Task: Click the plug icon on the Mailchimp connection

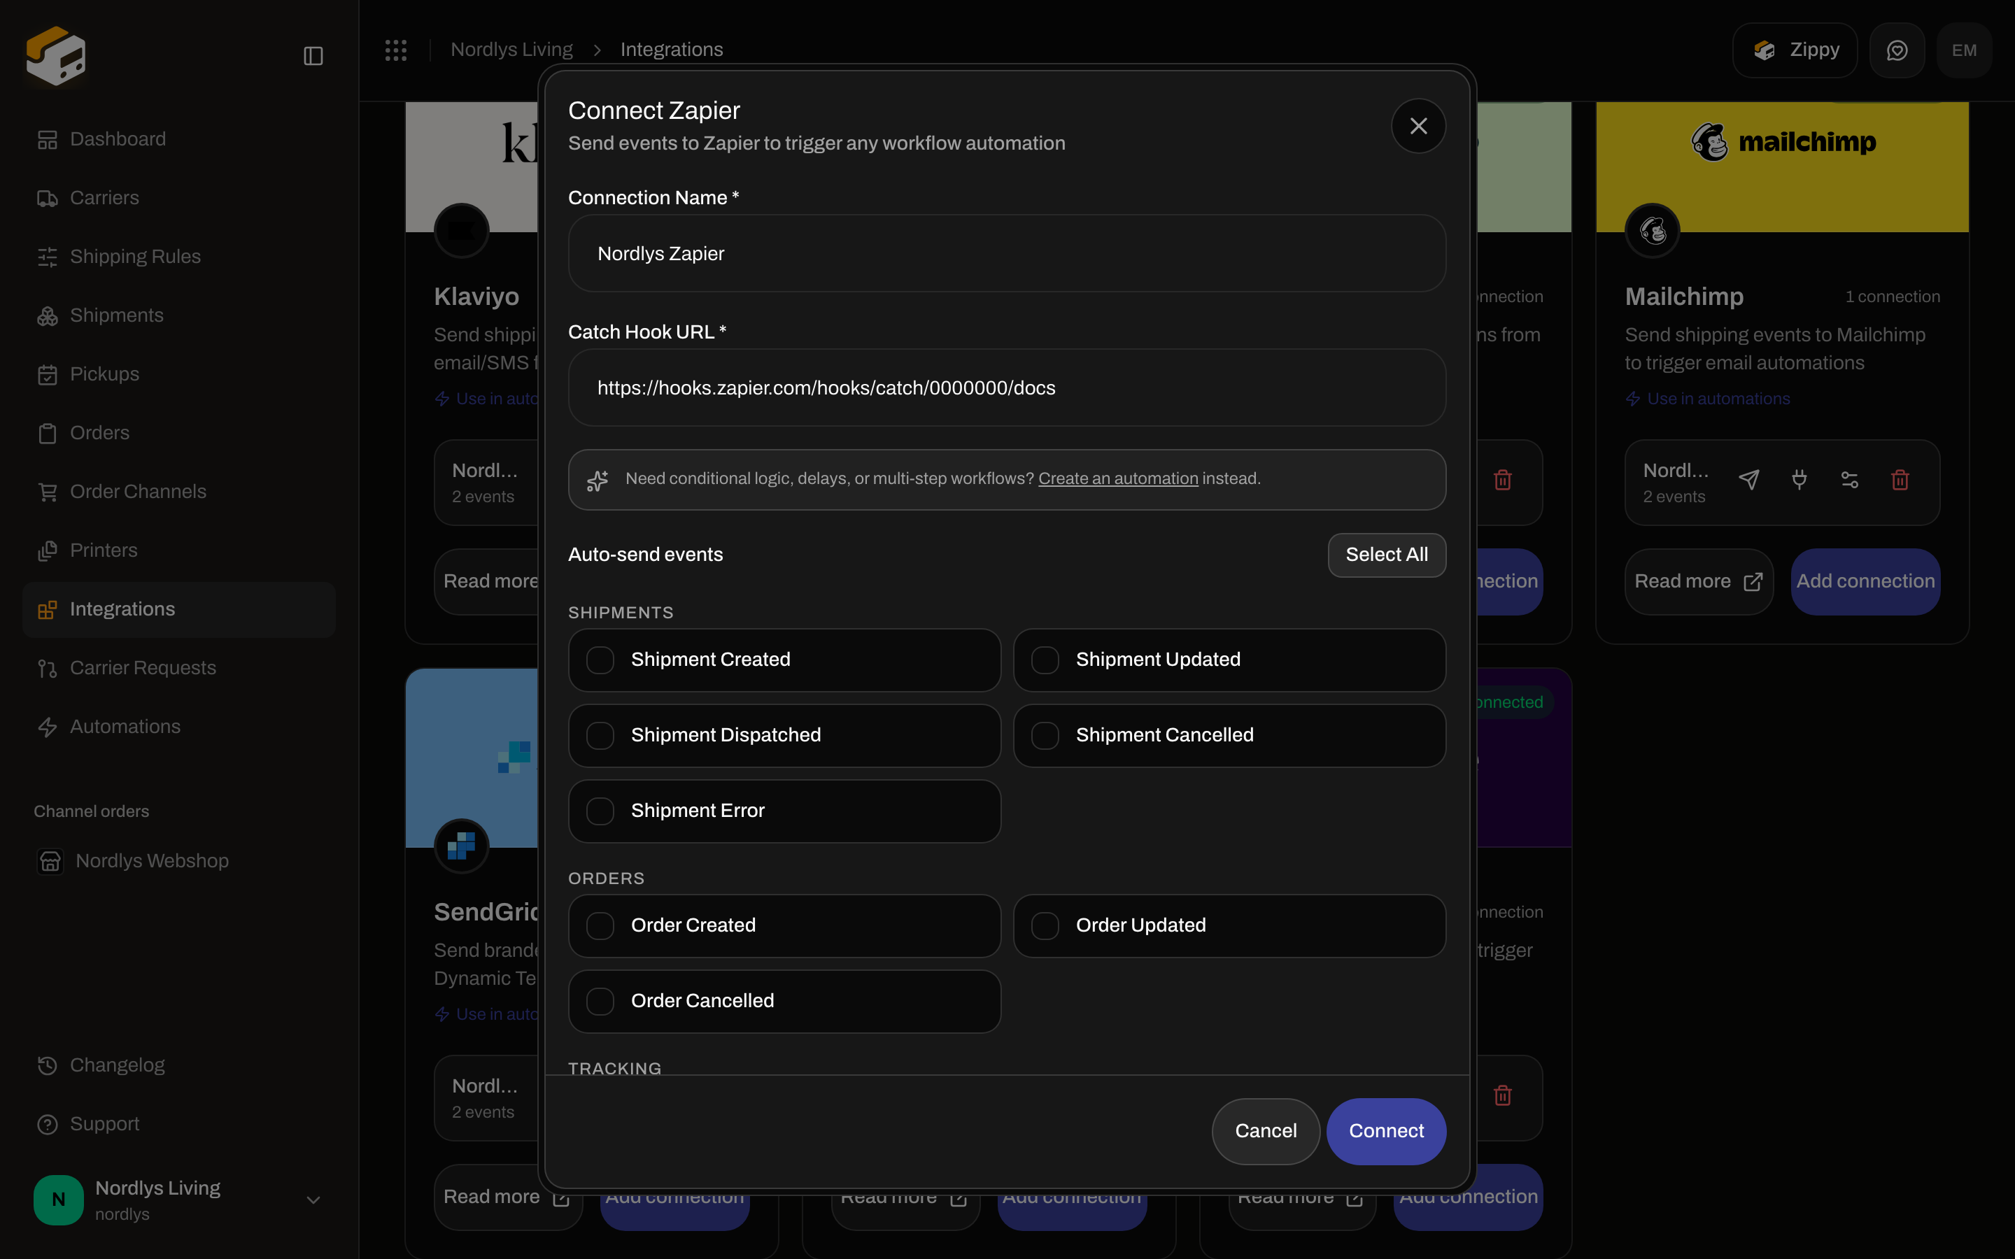Action: 1800,480
